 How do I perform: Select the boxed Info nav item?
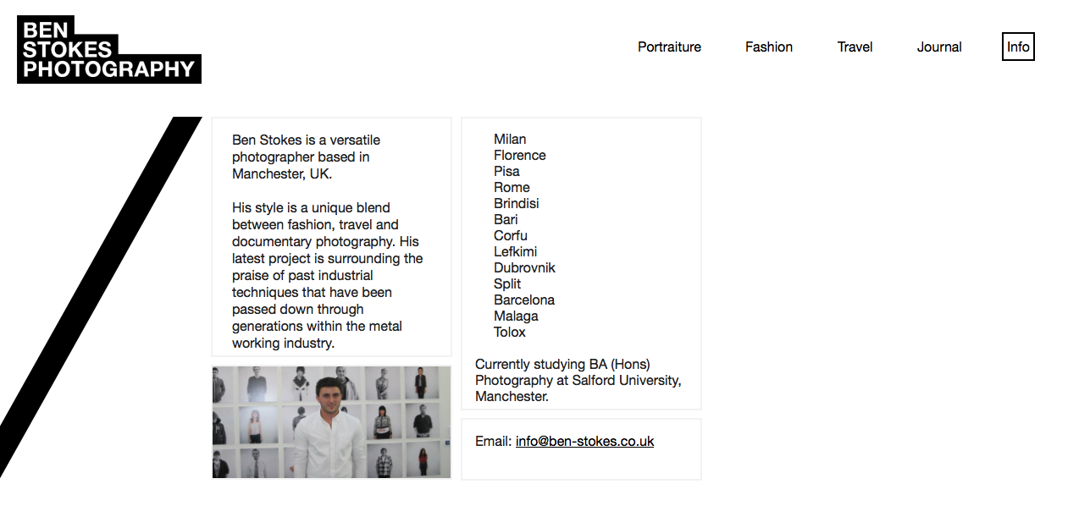(1018, 47)
